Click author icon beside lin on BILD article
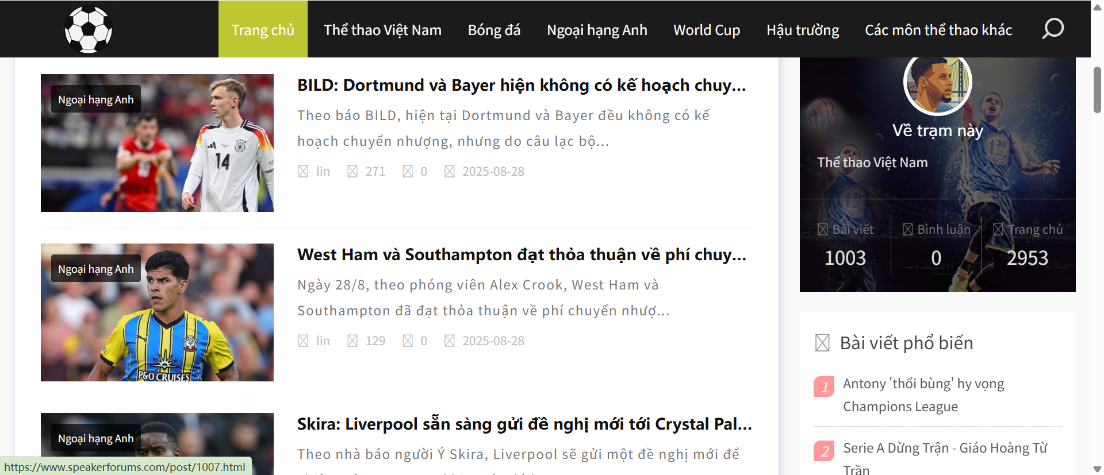 coord(303,171)
